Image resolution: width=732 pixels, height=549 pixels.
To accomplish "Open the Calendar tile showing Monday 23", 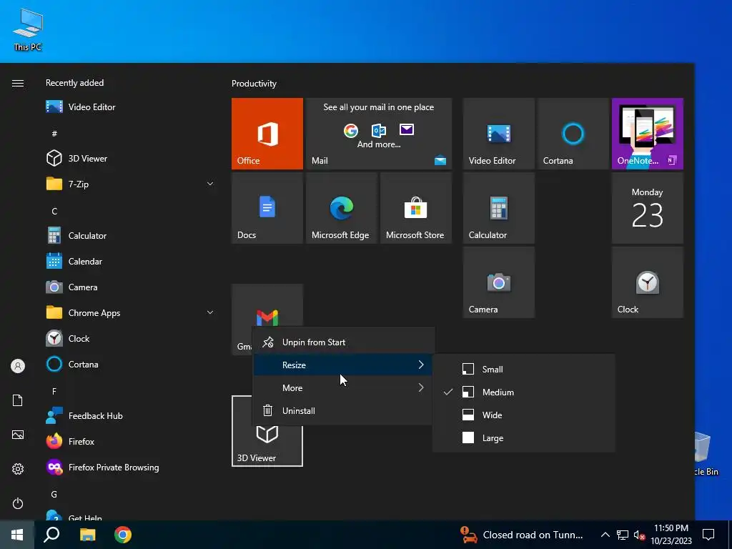I will (648, 208).
